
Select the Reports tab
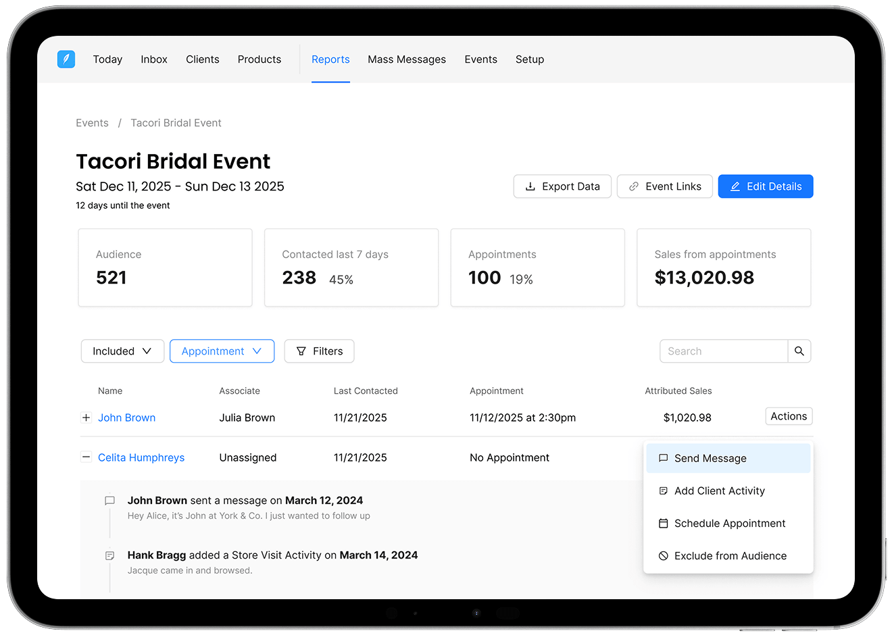point(330,59)
